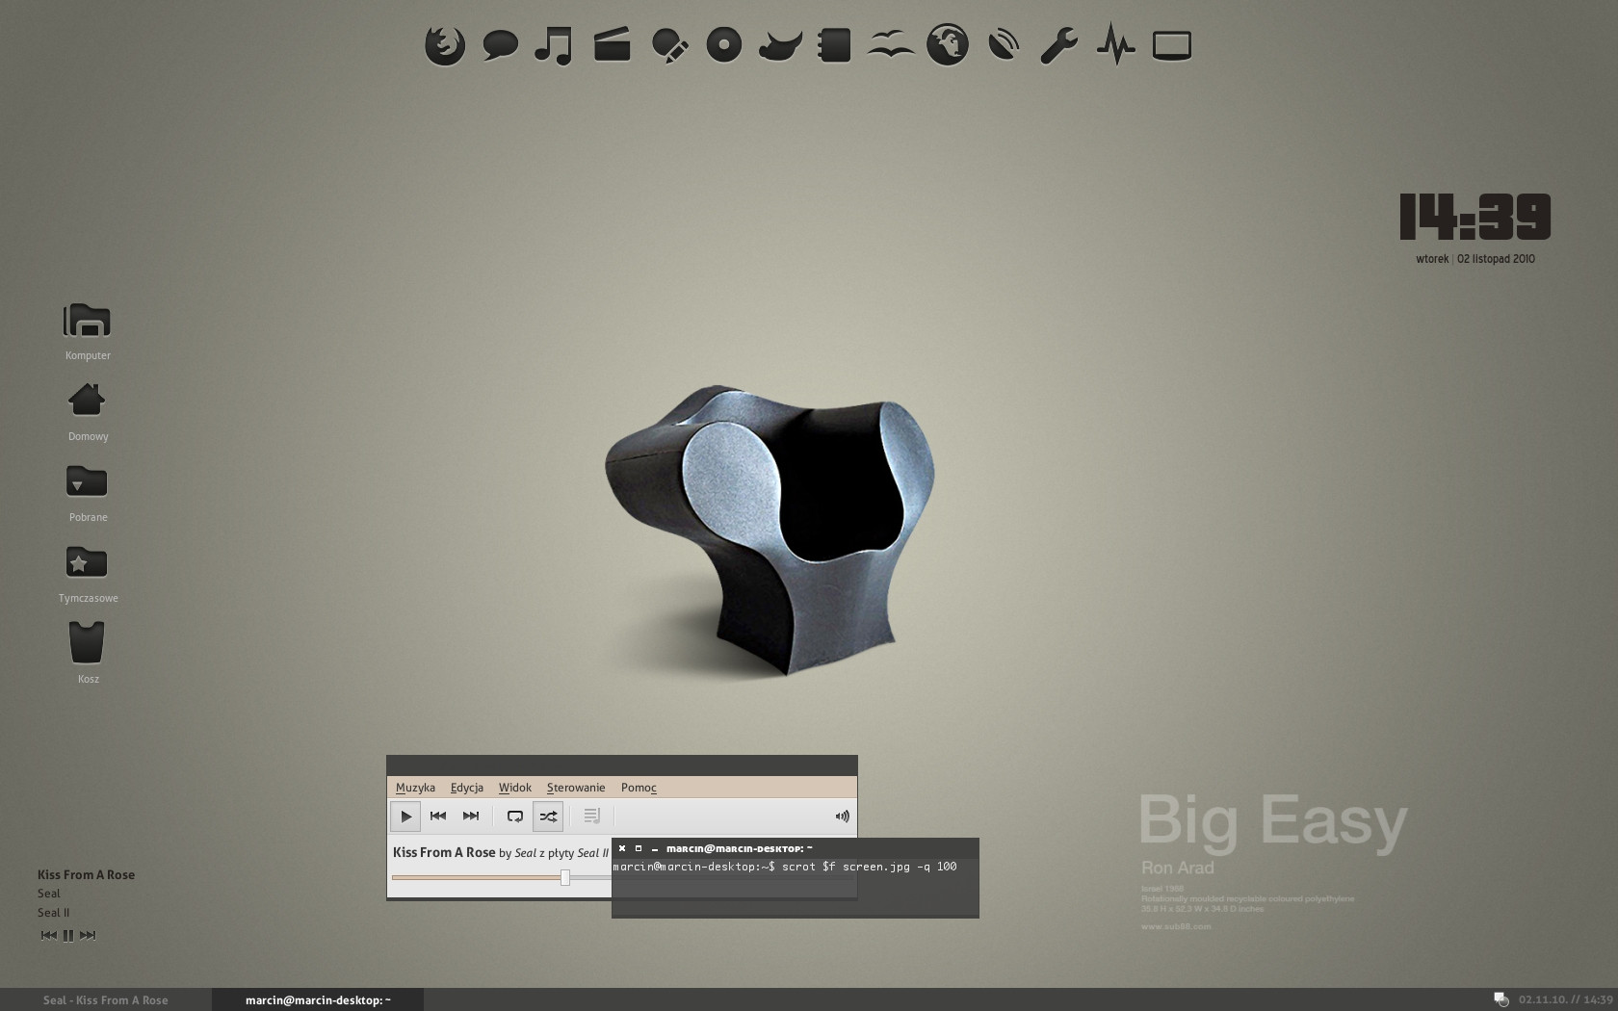Launch Firefox from the top dock
The width and height of the screenshot is (1618, 1011).
click(x=445, y=45)
